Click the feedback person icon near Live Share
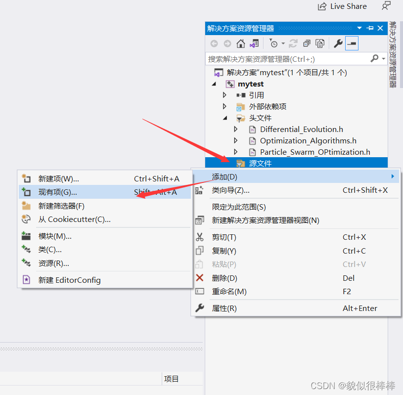Screen dimensions: 403x395 (x=386, y=5)
